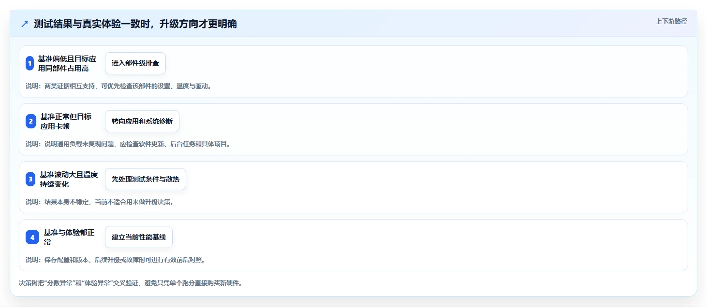The height and width of the screenshot is (307, 707).
Task: Click the note starting 说明：两类证据相互支持
Action: pos(118,86)
